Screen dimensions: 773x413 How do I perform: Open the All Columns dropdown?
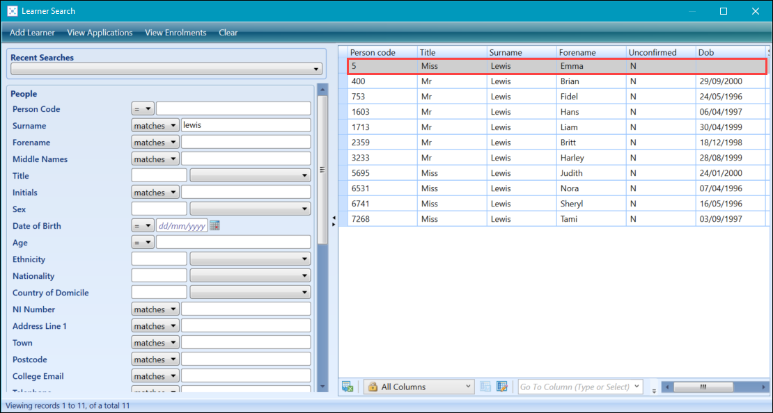(x=467, y=387)
